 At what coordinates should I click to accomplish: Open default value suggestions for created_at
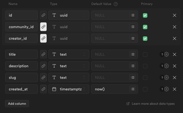click(133, 89)
